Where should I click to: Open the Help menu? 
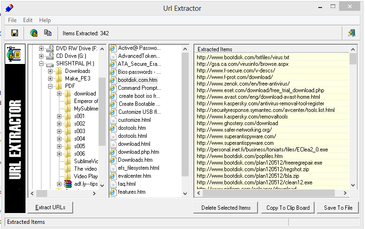[x=45, y=20]
